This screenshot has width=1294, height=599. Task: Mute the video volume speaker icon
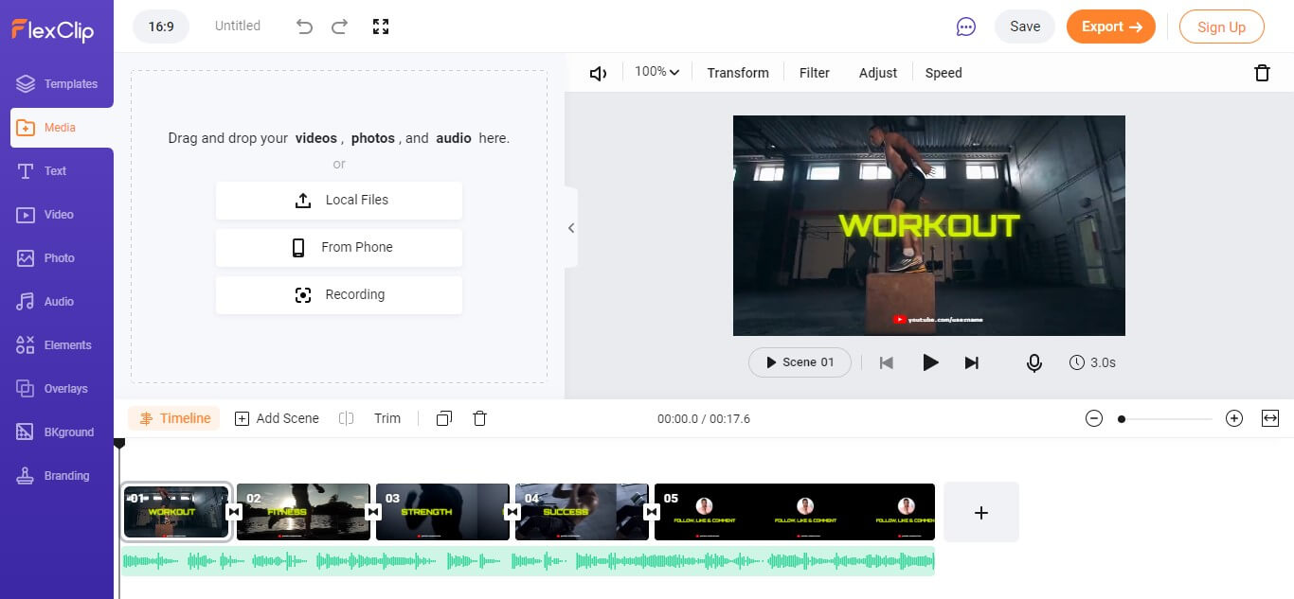click(598, 73)
